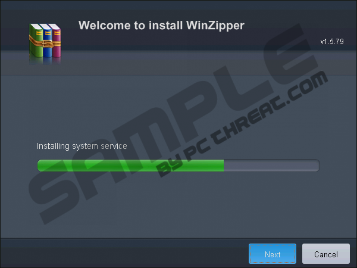Click the 'by PC Threat.com' watermark

click(243, 124)
